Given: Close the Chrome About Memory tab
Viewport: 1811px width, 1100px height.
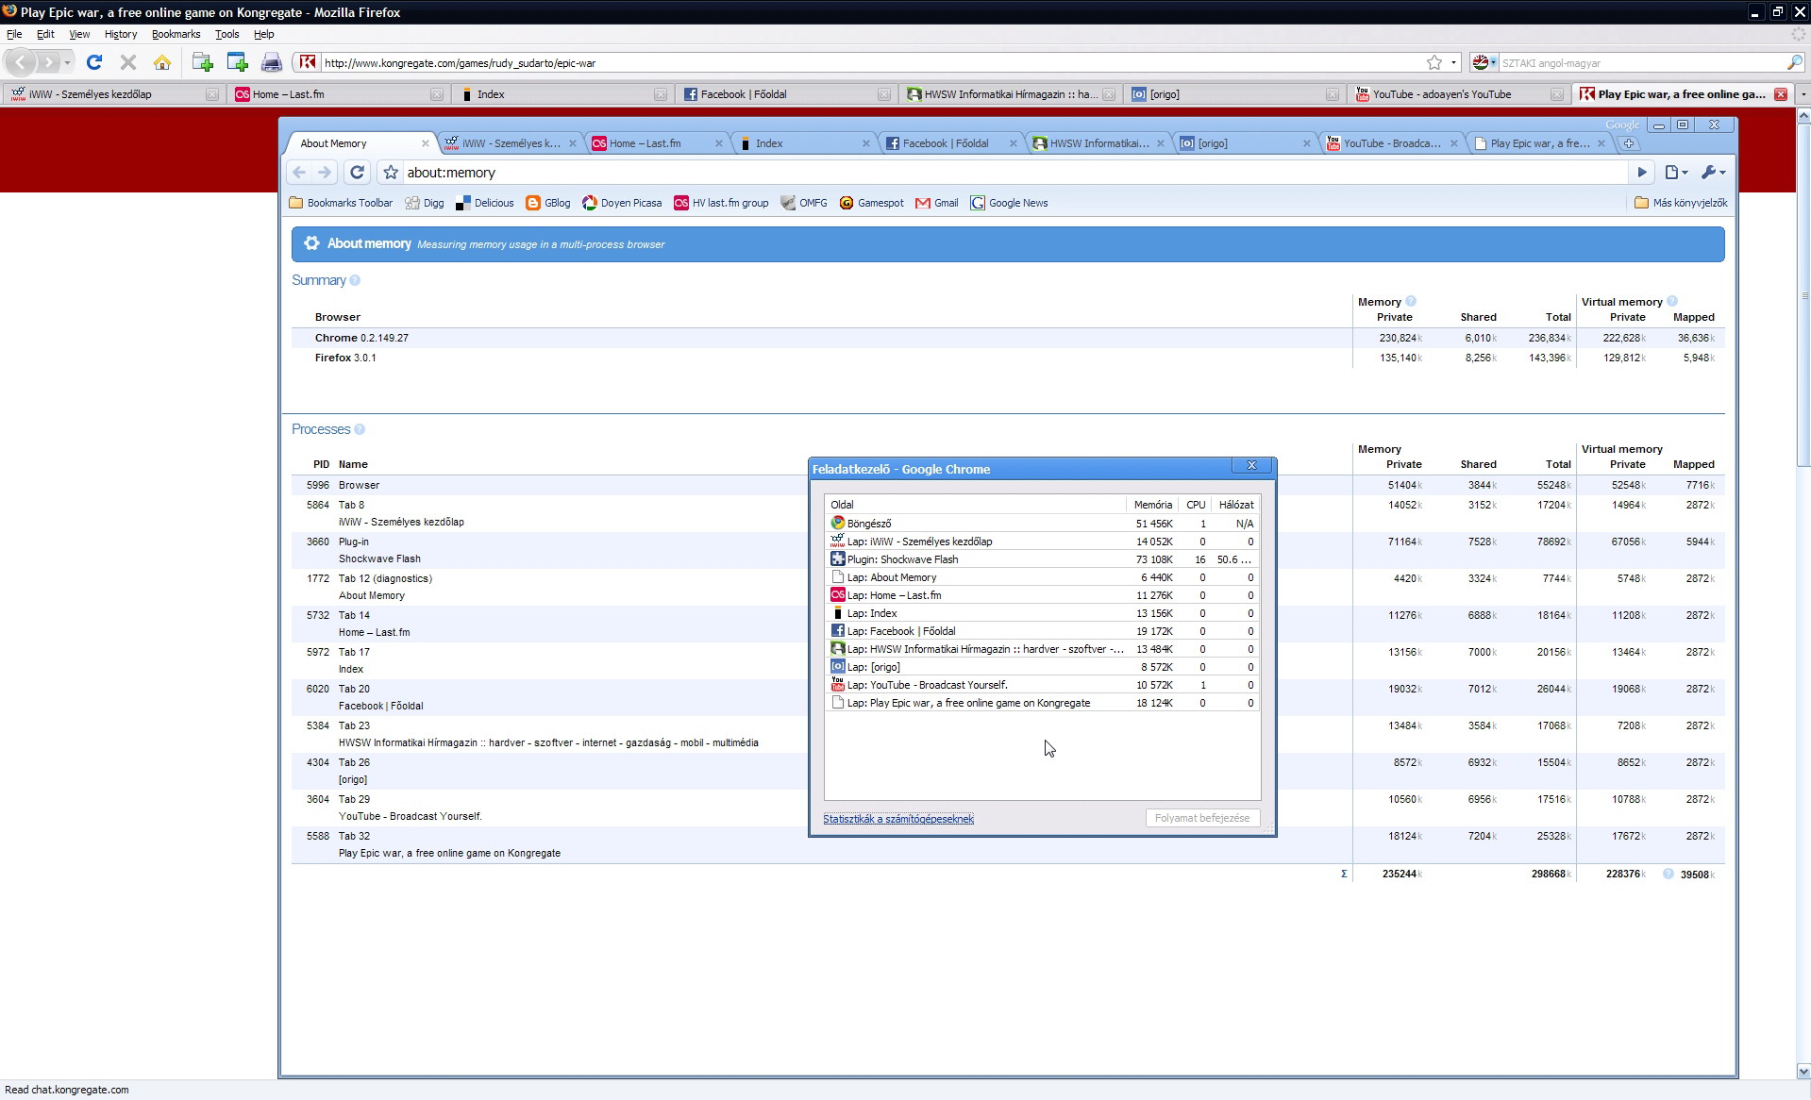Looking at the screenshot, I should (x=425, y=143).
